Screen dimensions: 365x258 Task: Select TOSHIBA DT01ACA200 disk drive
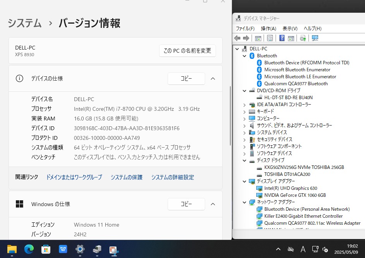287,174
